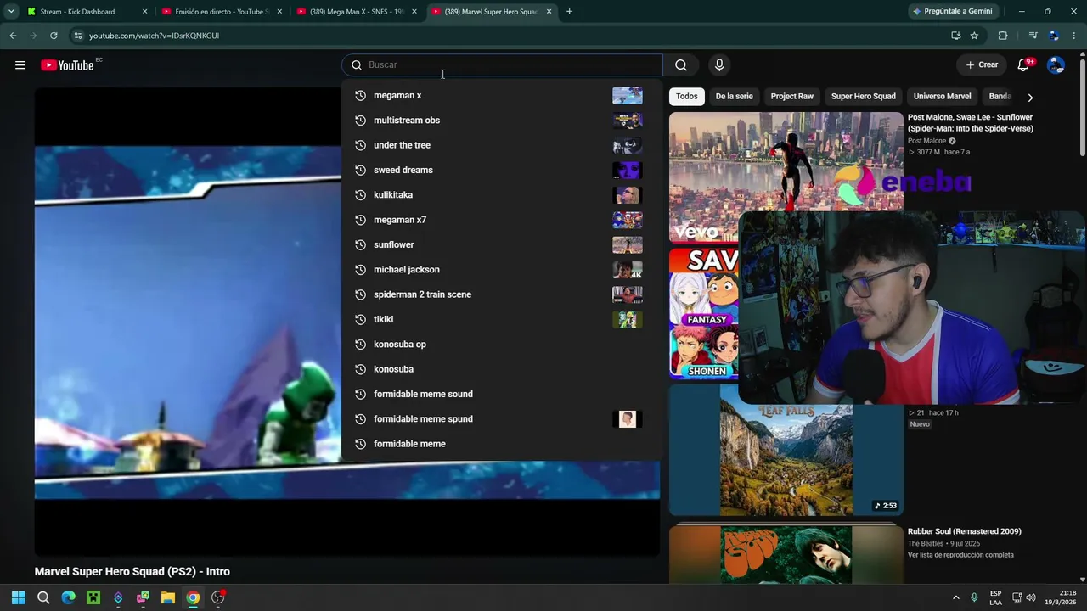Open YouTube notifications bell
1087x611 pixels.
coord(1024,65)
